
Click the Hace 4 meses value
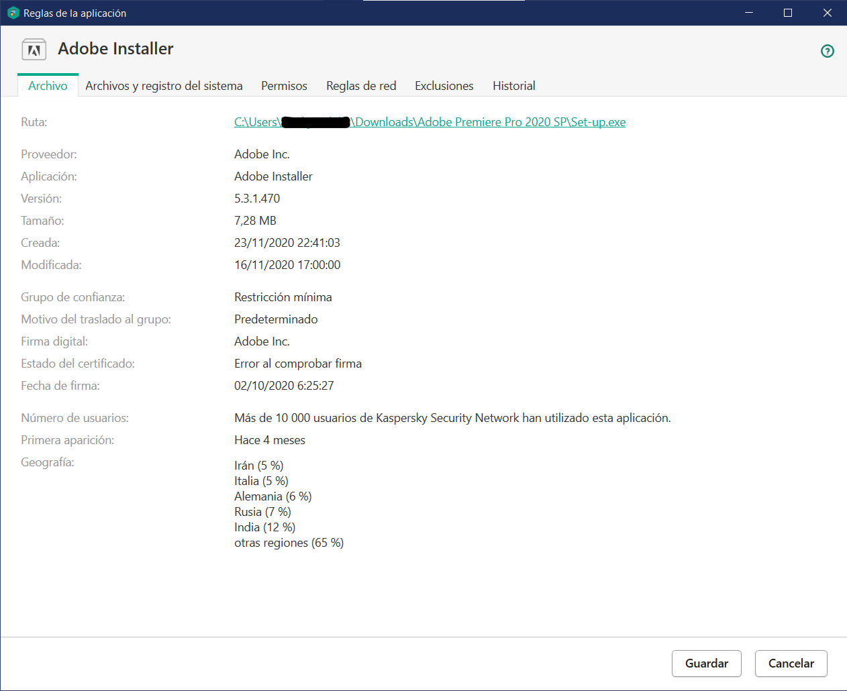270,440
